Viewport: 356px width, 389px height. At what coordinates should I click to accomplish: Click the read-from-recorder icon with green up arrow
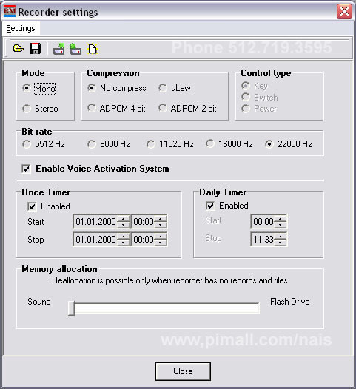tap(75, 49)
